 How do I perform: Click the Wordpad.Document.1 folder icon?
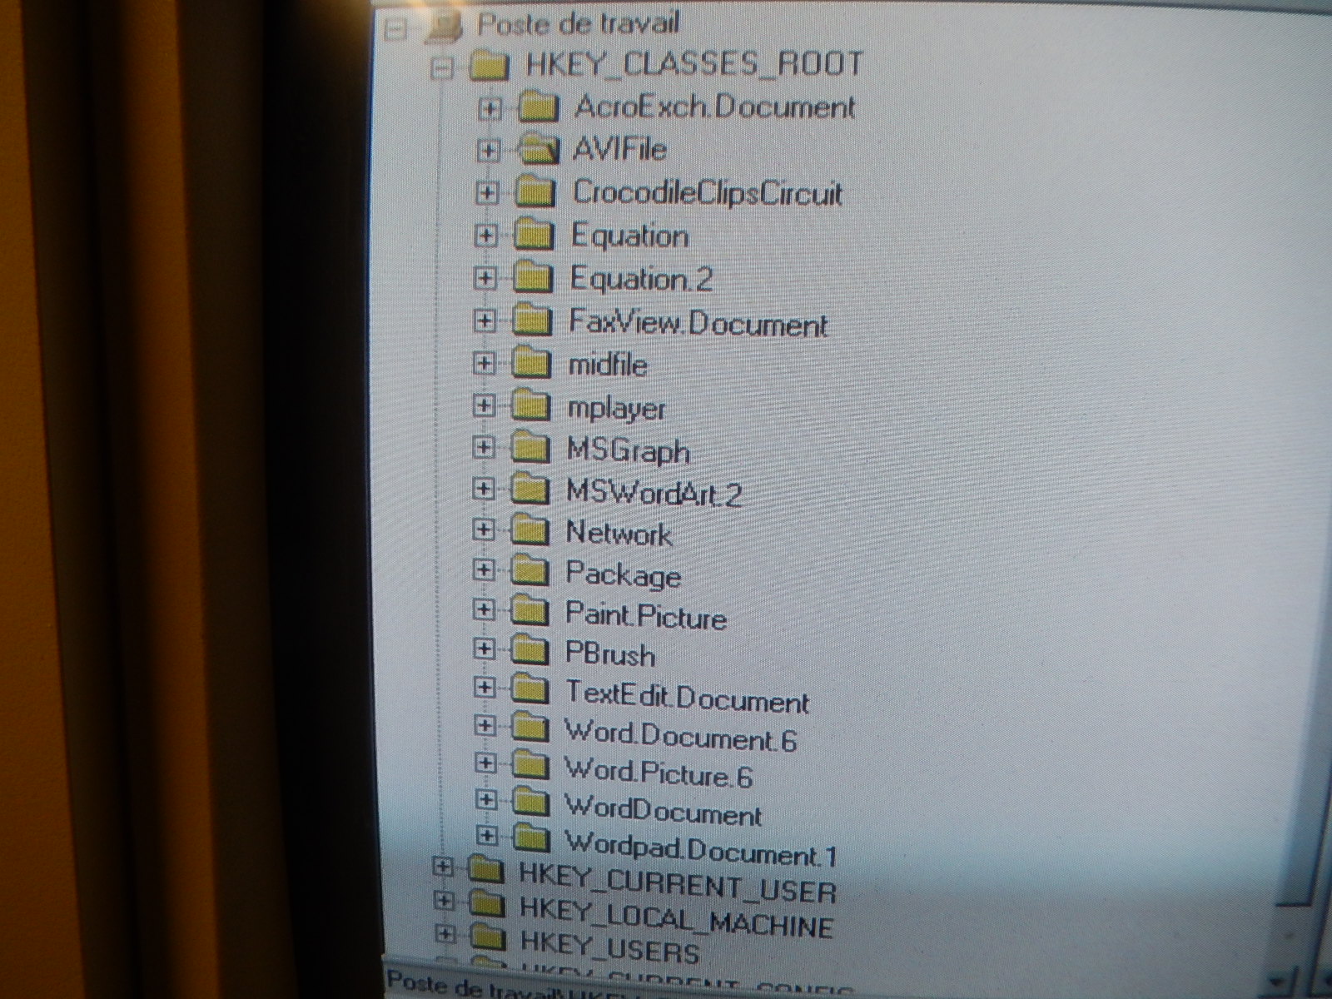(x=531, y=837)
